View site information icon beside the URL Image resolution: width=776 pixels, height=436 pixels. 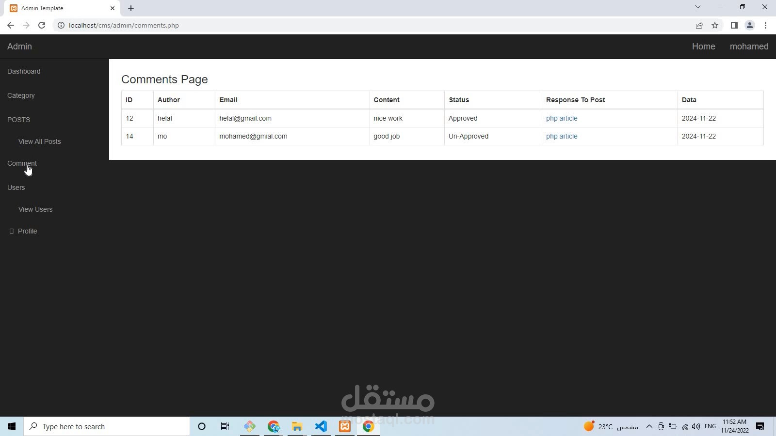pyautogui.click(x=61, y=25)
